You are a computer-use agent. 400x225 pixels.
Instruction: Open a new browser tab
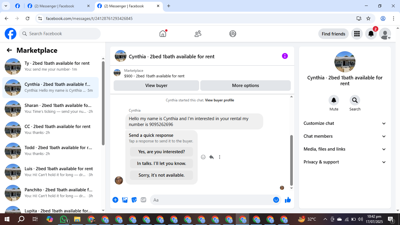169,6
